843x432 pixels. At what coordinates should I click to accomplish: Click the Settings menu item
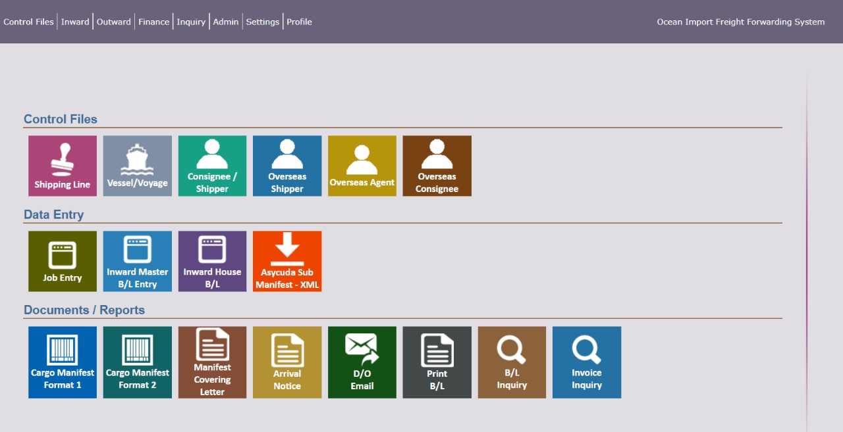pos(263,22)
